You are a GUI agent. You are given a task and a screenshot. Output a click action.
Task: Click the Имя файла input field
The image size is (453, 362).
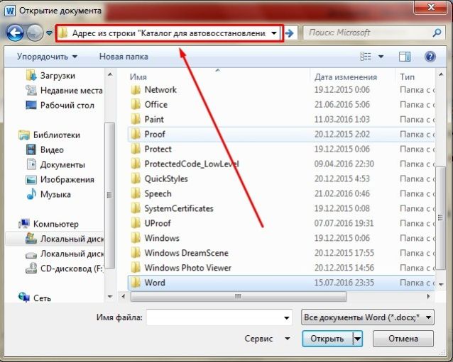point(218,318)
